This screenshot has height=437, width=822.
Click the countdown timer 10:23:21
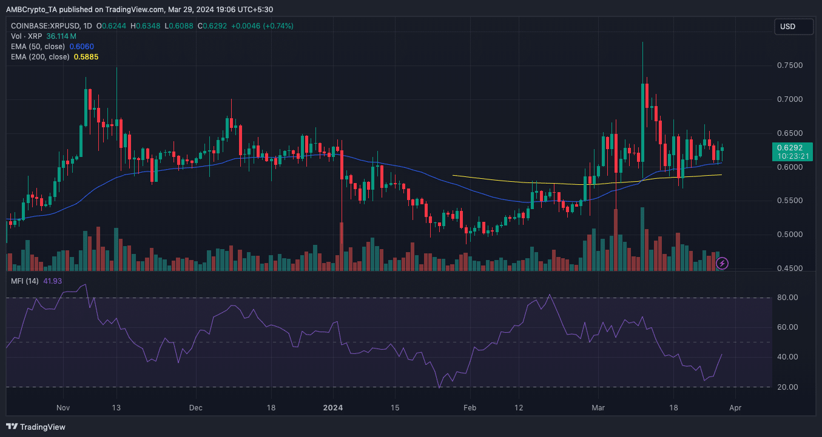click(792, 156)
